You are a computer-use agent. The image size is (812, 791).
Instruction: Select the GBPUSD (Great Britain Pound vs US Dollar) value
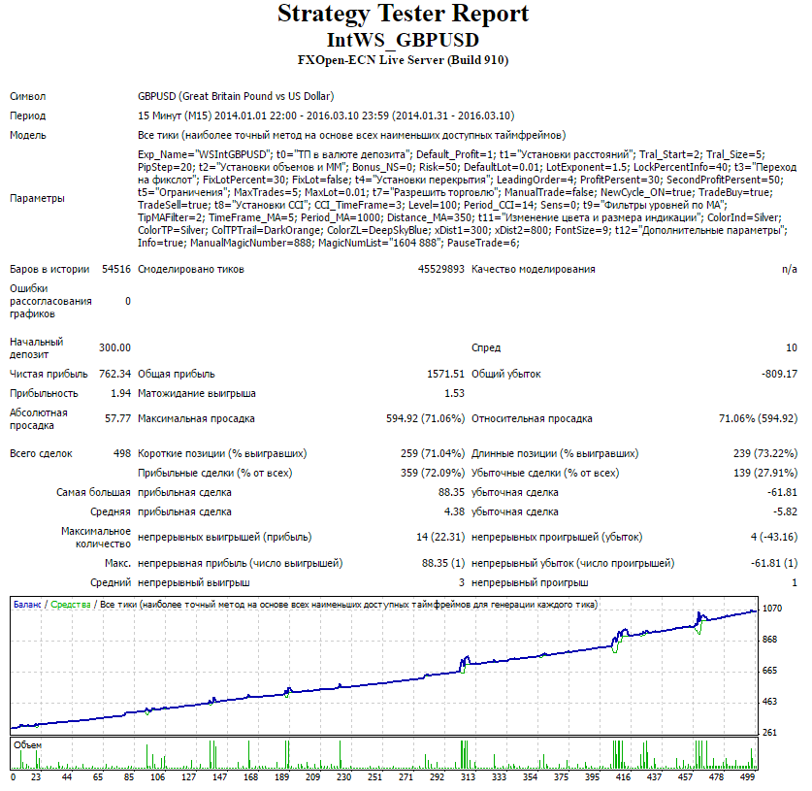coord(236,96)
